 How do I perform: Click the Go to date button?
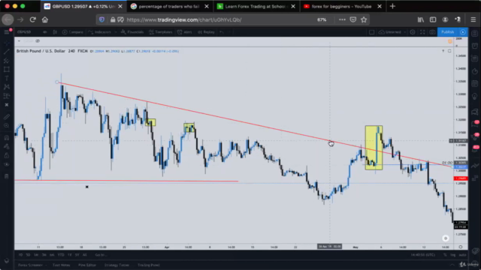[101, 255]
